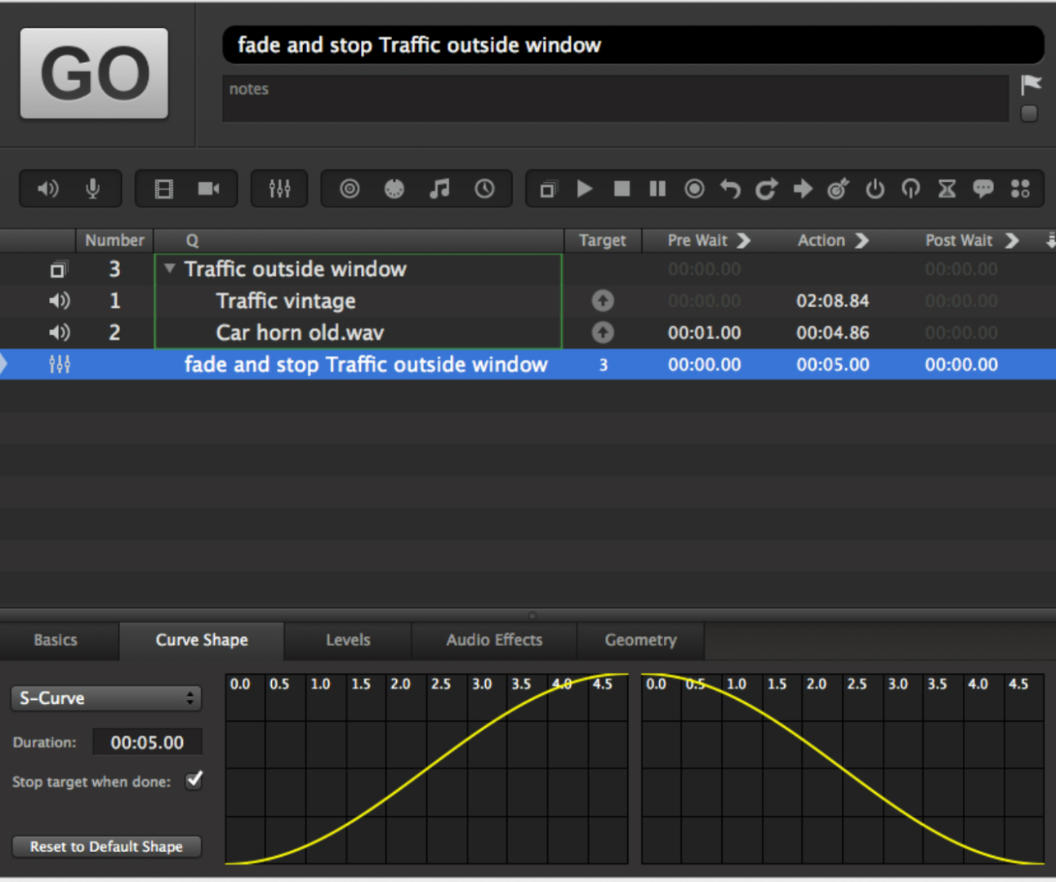Click the Action column chevron
Image resolution: width=1056 pixels, height=882 pixels.
pos(862,240)
